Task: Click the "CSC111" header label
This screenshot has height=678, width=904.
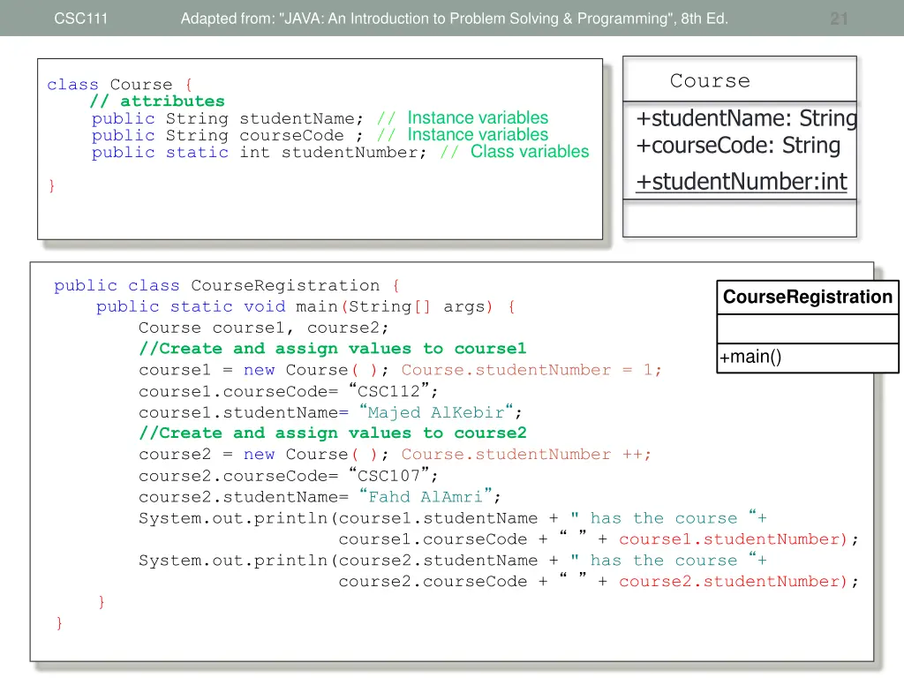Action: point(80,19)
